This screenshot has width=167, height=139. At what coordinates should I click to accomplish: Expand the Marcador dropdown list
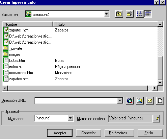click(71, 118)
